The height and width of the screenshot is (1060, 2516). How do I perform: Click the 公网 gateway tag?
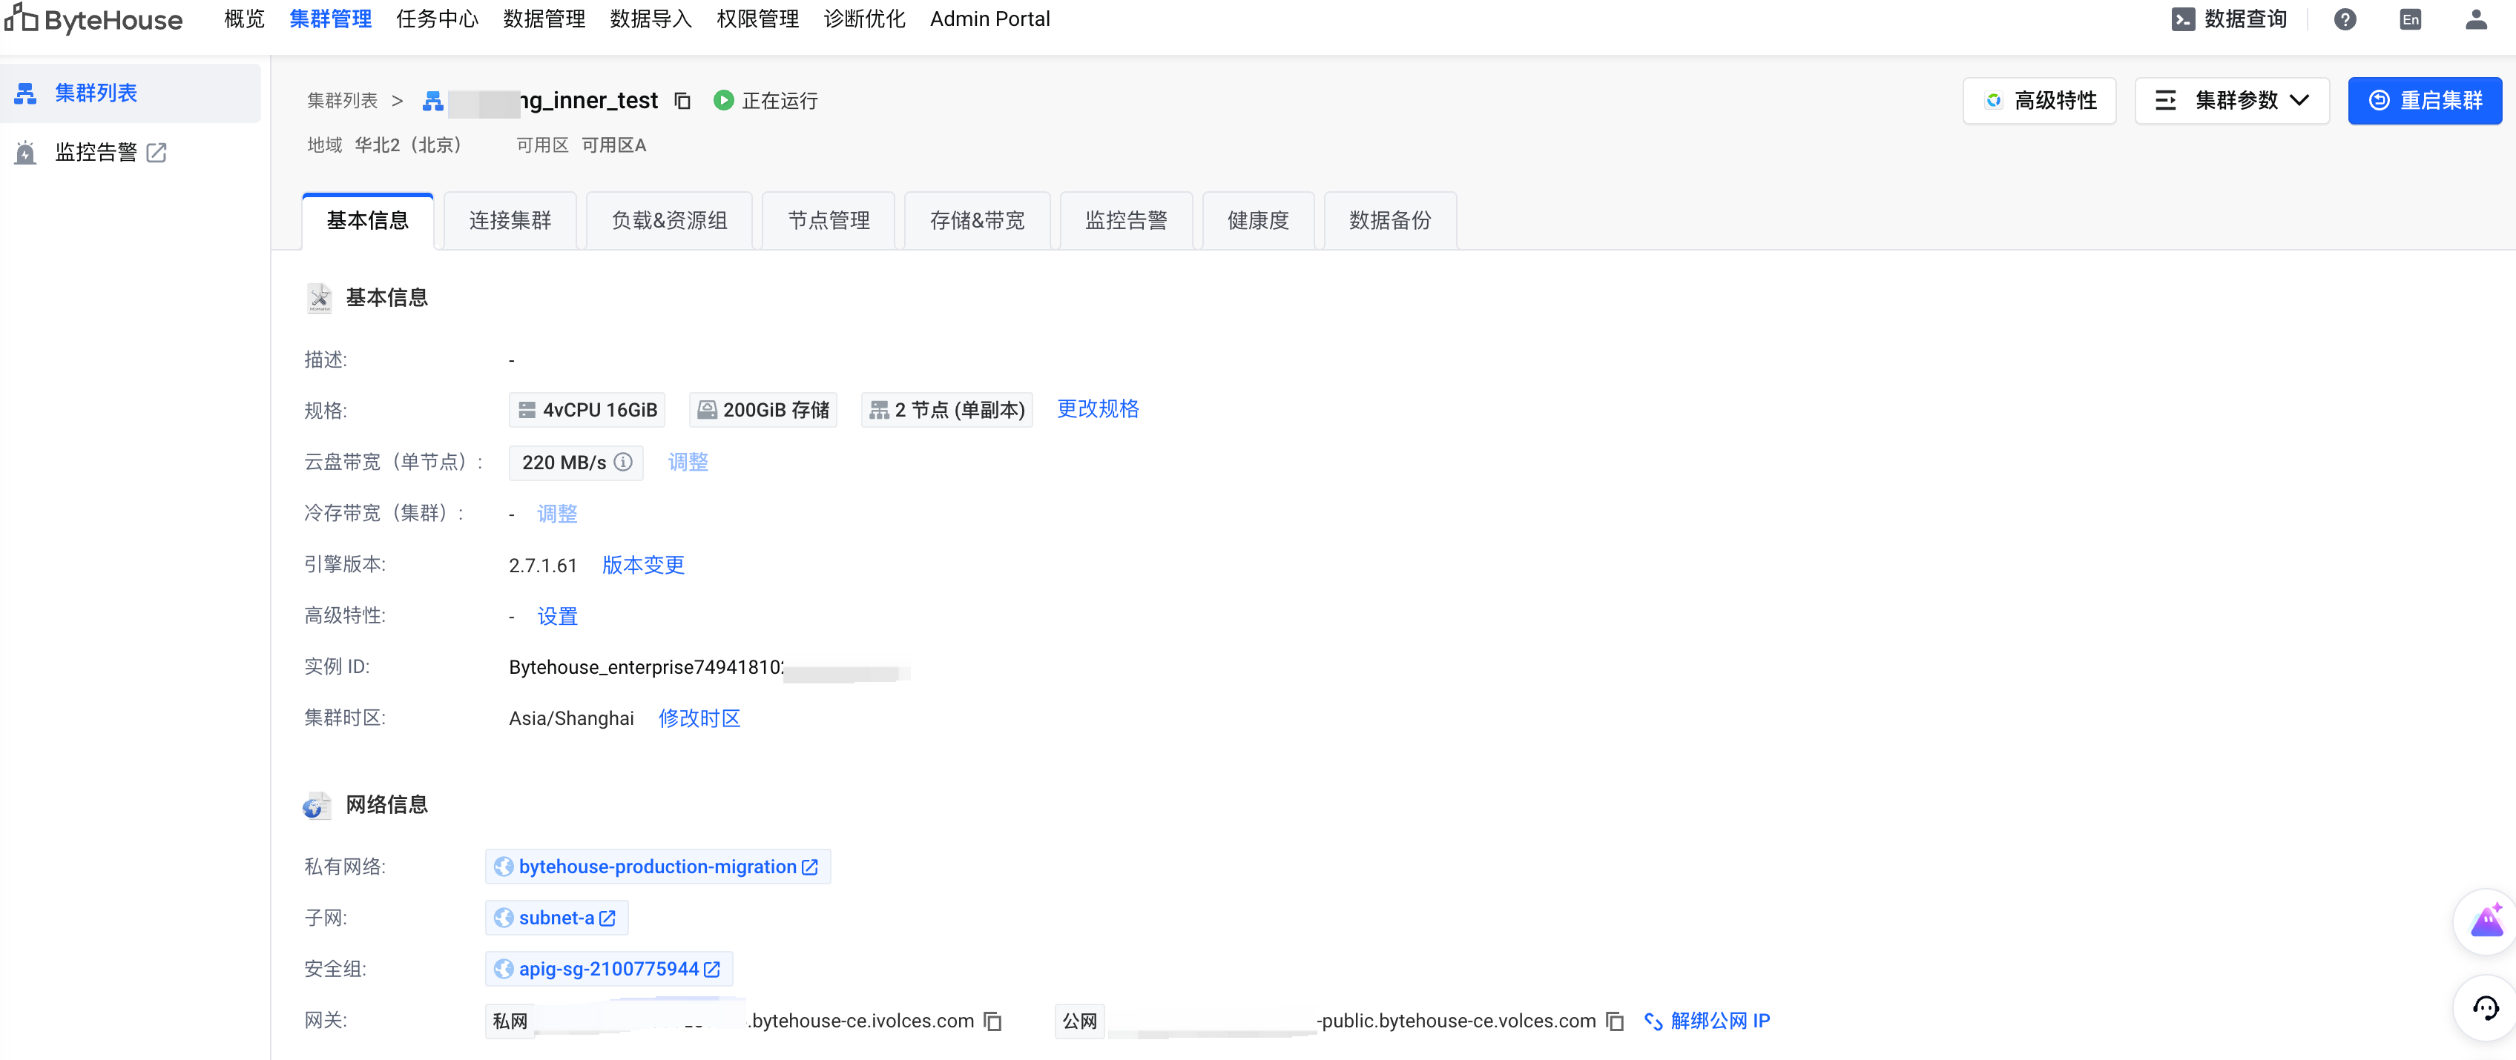pyautogui.click(x=1079, y=1021)
